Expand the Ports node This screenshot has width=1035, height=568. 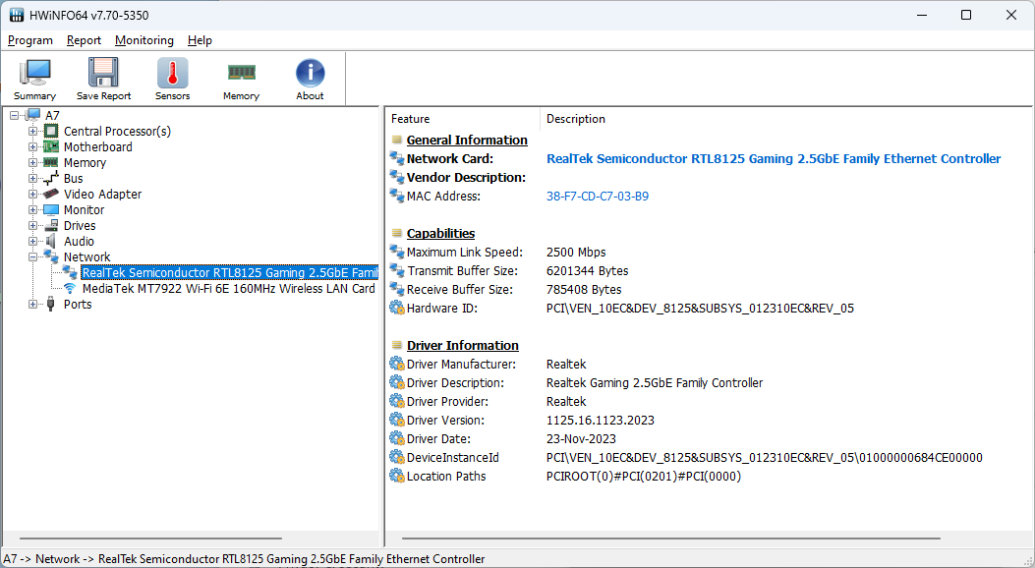click(32, 304)
